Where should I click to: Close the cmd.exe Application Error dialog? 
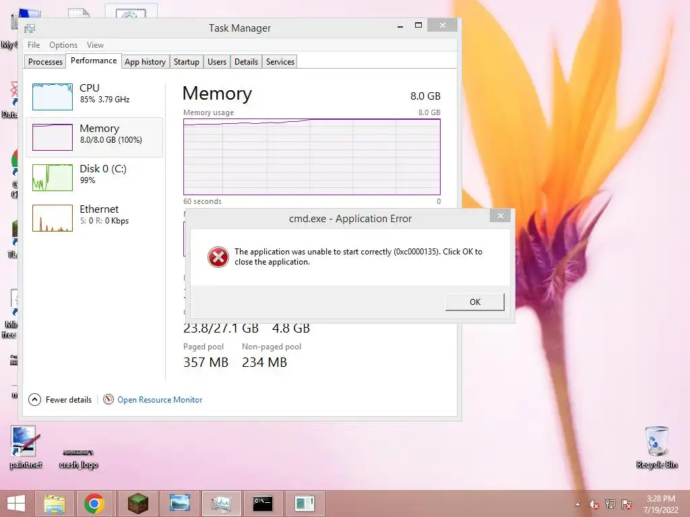(x=501, y=215)
